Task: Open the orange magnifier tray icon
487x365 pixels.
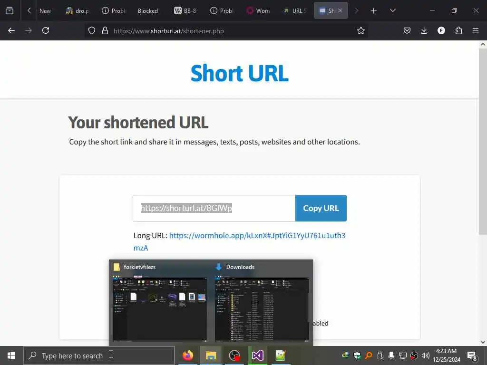Action: tap(369, 355)
